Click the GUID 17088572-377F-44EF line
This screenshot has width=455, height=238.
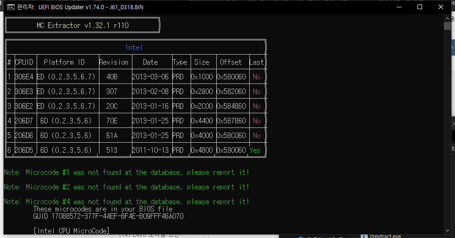point(108,216)
